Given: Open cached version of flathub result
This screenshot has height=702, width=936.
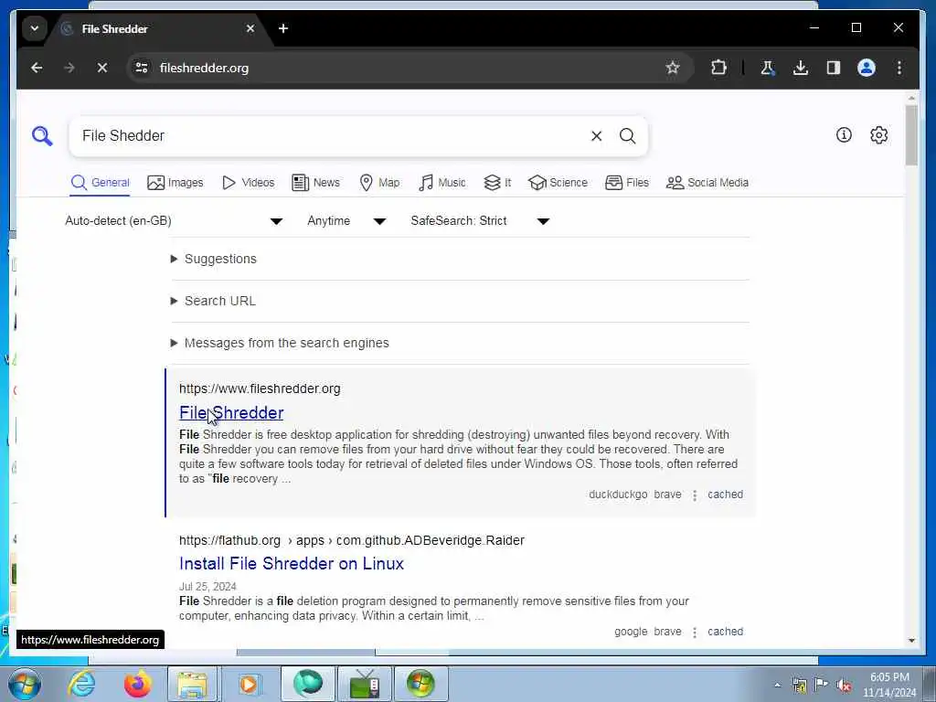Looking at the screenshot, I should 725,632.
